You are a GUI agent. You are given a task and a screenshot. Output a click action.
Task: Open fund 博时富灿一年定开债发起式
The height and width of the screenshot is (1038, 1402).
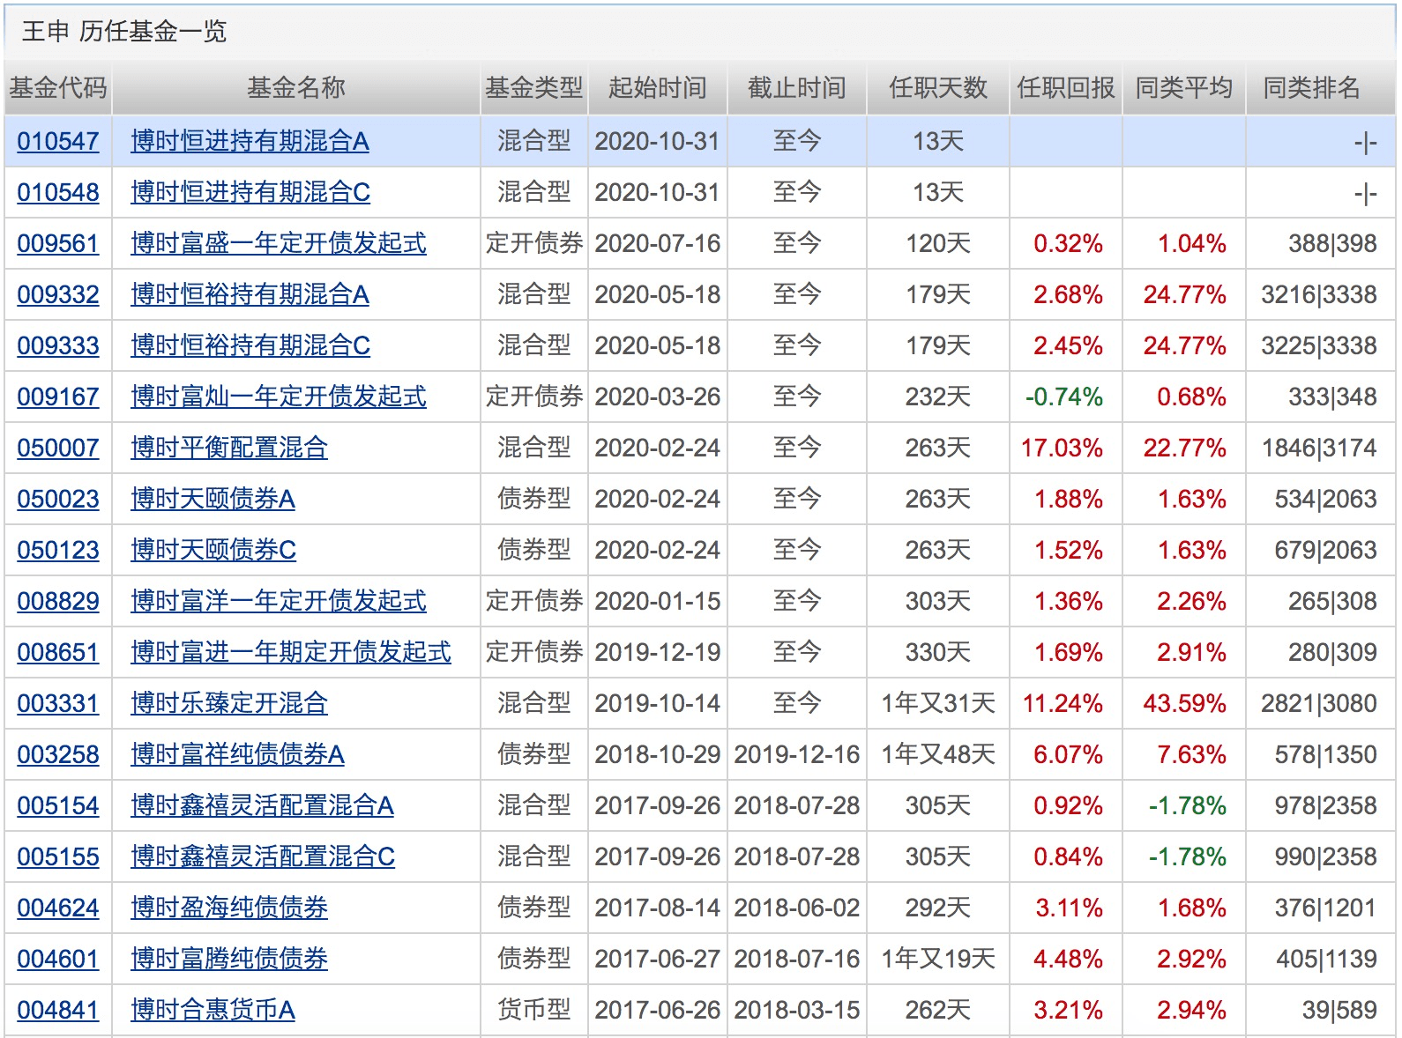(279, 397)
